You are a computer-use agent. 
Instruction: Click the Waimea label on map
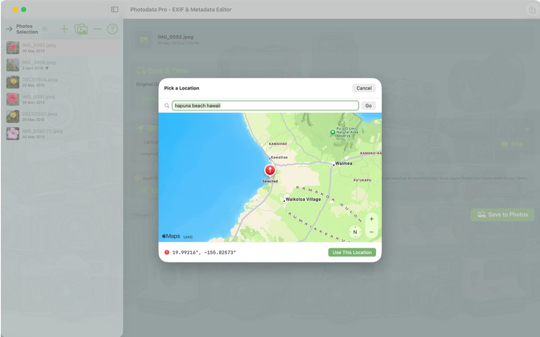point(344,164)
